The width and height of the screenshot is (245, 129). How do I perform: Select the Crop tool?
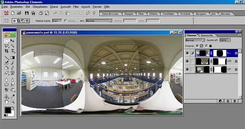(x=7, y=51)
